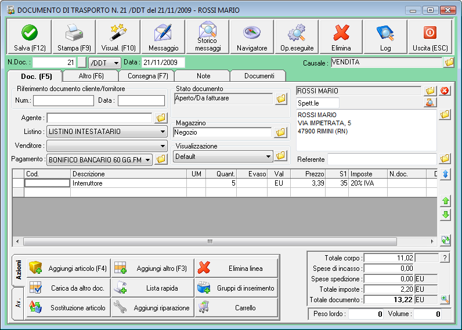Print document with Stampa (F9)
Image resolution: width=462 pixels, height=330 pixels.
tap(74, 37)
